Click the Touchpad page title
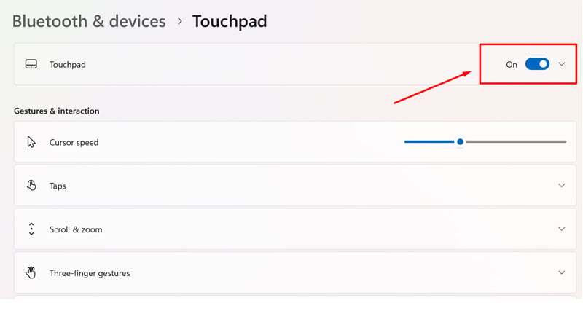The width and height of the screenshot is (583, 322). 230,22
